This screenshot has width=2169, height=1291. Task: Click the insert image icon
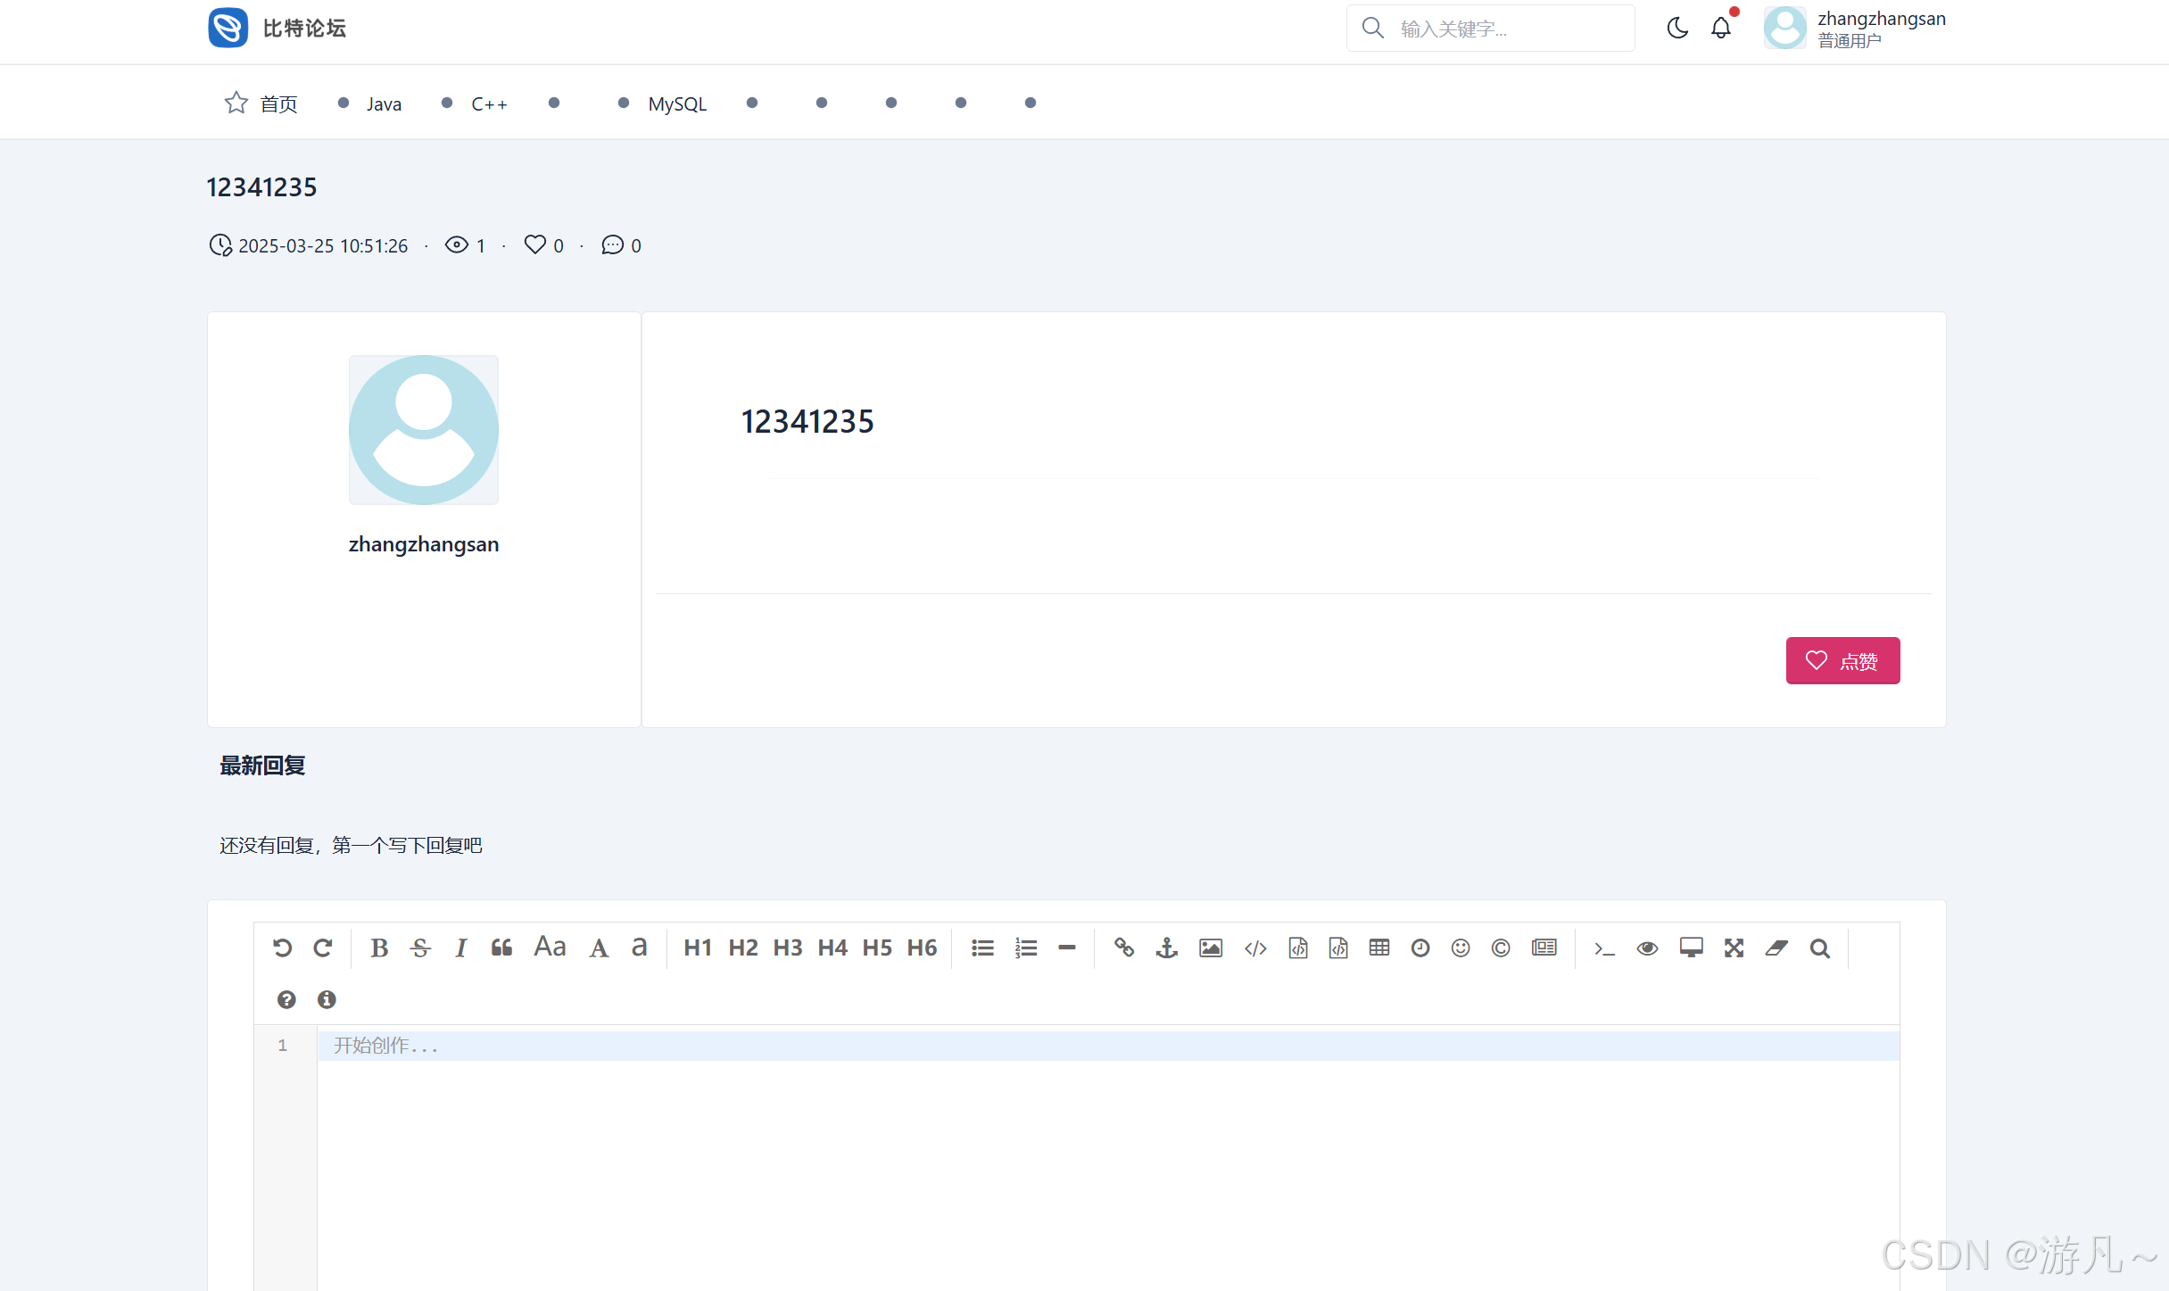[x=1211, y=948]
